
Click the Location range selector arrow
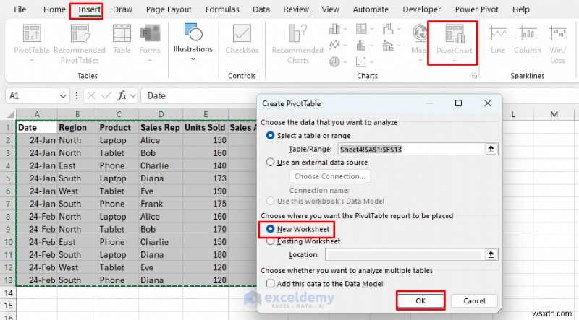[x=491, y=254]
